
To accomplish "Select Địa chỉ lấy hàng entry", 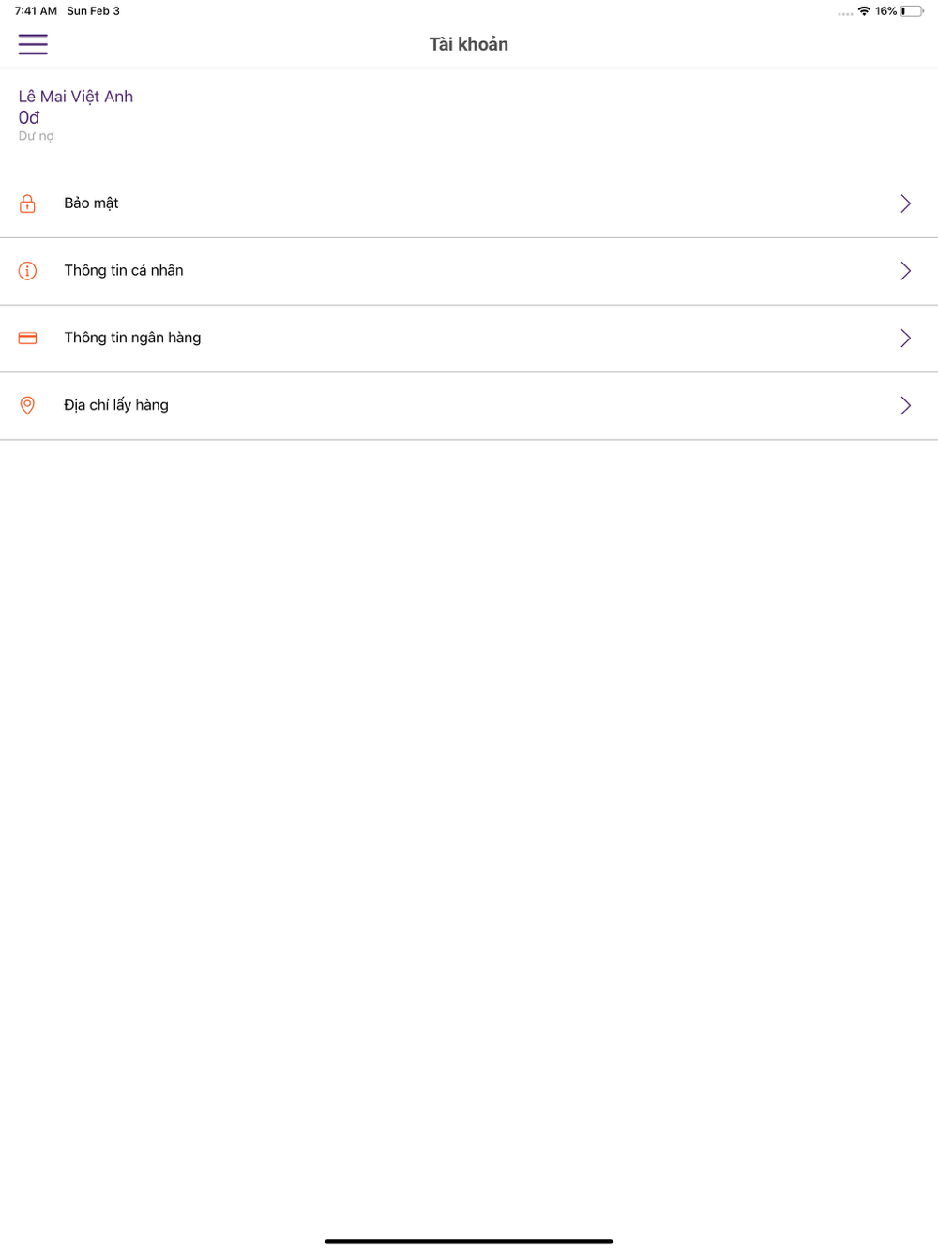I will coord(469,406).
